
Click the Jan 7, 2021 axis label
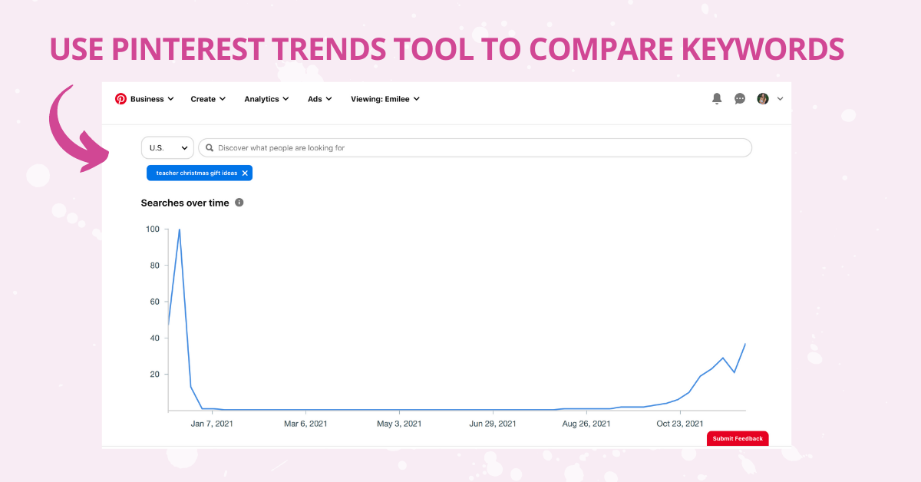[212, 423]
